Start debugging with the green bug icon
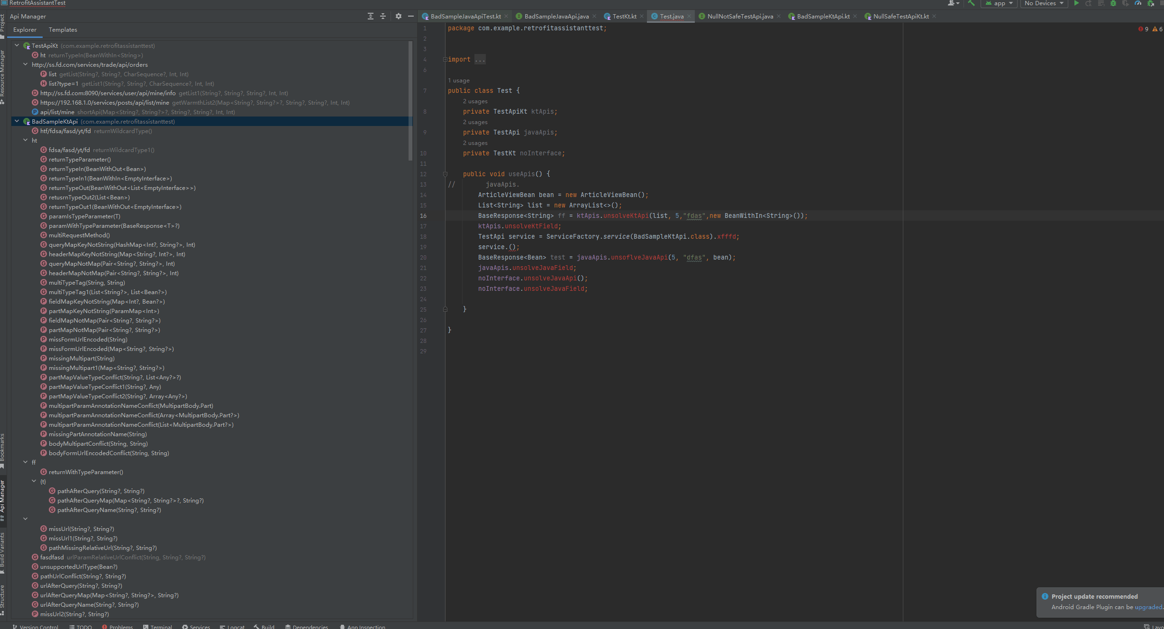 1113,3
